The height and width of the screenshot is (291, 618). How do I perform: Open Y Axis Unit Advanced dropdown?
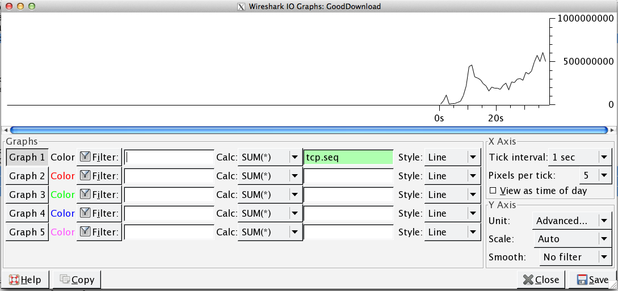[x=572, y=221]
